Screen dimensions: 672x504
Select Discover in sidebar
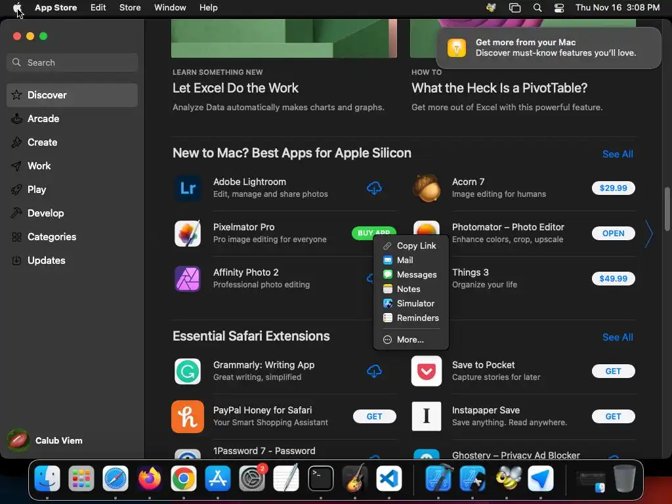[x=72, y=95]
